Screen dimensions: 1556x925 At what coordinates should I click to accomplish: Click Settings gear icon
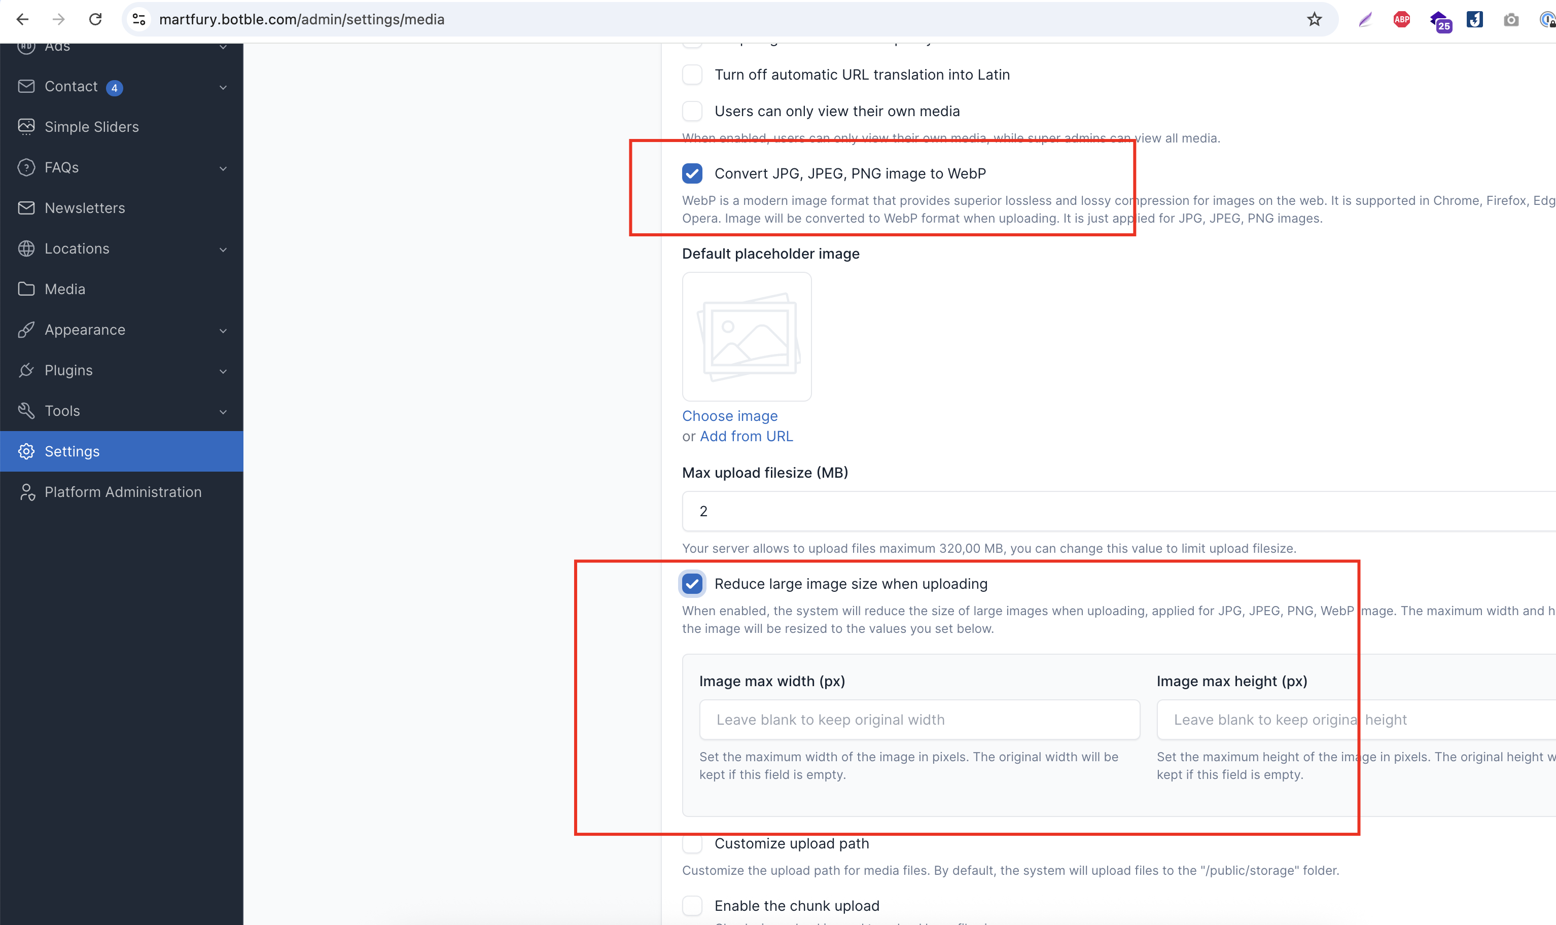pyautogui.click(x=26, y=451)
